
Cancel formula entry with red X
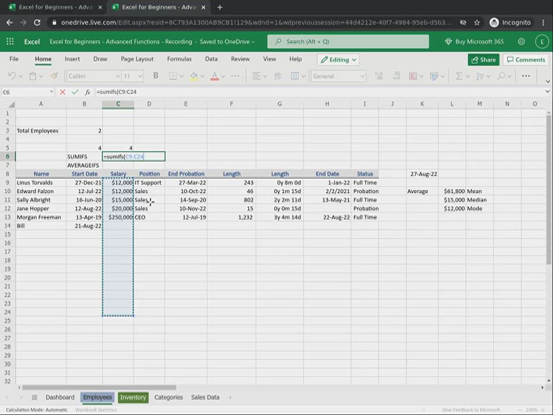62,92
